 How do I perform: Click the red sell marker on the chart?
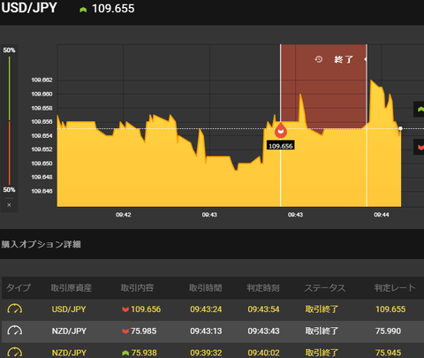point(281,130)
